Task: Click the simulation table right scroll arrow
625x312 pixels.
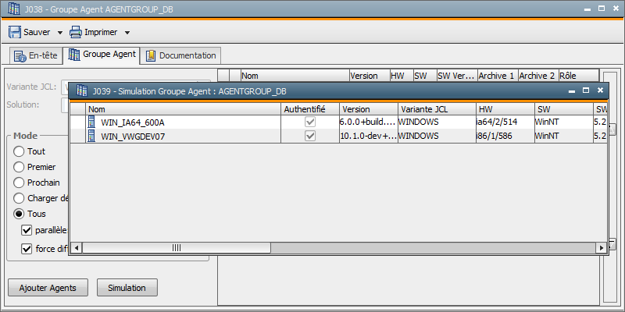Action: click(x=602, y=247)
